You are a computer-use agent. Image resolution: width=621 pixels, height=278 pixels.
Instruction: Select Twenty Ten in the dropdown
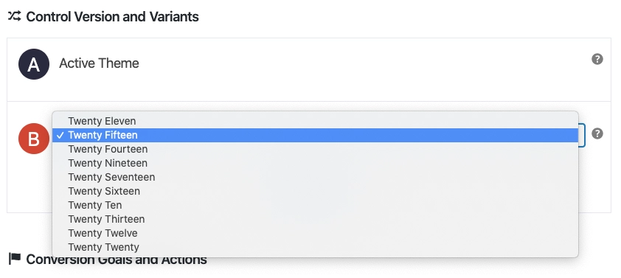(315, 205)
